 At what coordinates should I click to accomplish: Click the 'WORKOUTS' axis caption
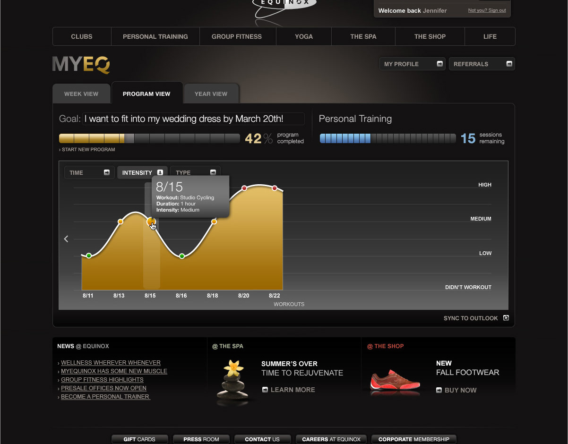coord(289,304)
